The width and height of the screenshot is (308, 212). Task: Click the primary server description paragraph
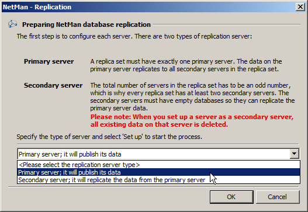pos(186,65)
